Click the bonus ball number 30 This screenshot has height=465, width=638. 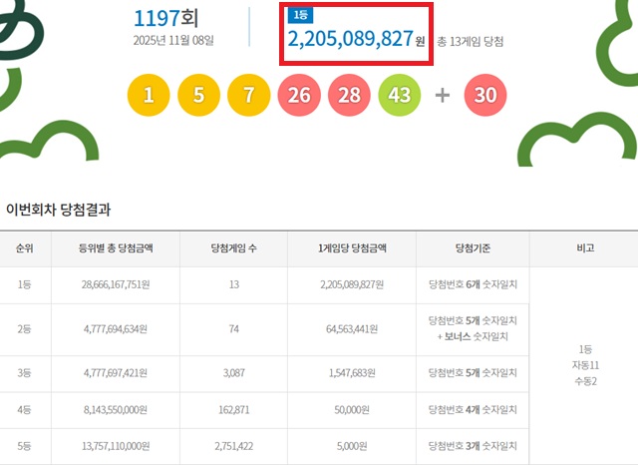(485, 96)
